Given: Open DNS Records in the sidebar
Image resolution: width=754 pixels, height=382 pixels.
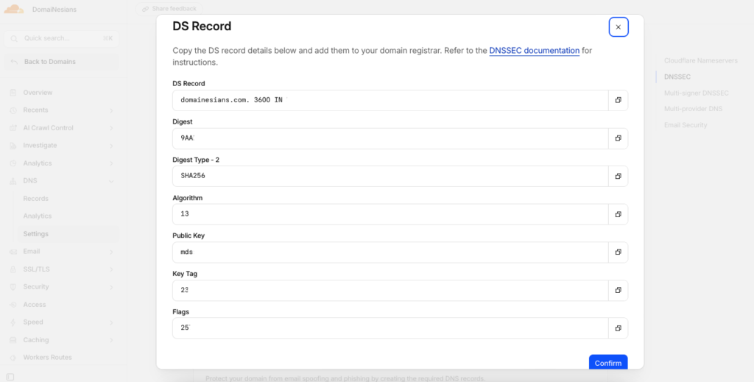Looking at the screenshot, I should pos(35,199).
